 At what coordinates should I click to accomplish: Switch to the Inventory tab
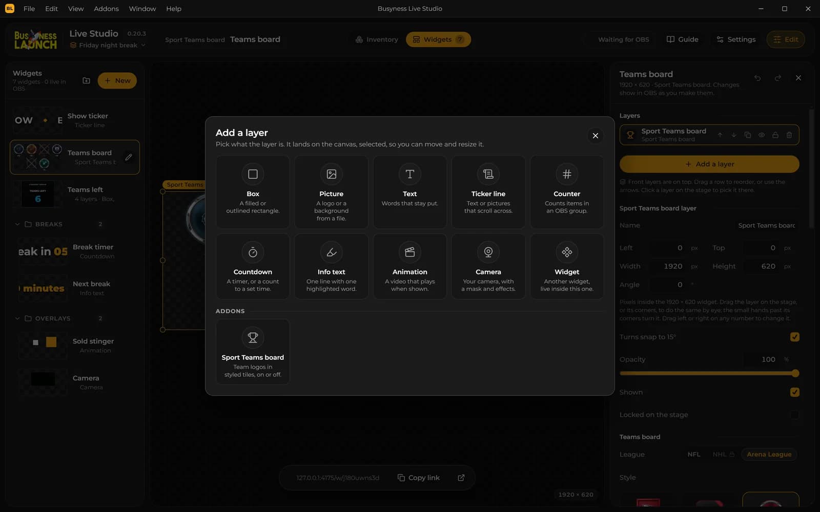[377, 39]
